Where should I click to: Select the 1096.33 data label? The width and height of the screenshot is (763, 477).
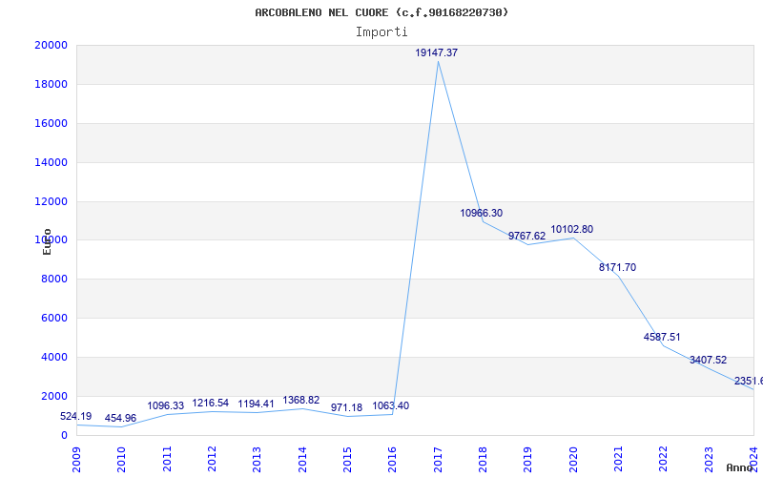click(166, 405)
